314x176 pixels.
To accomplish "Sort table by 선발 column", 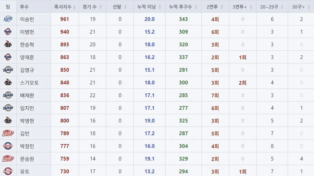I will [120, 7].
